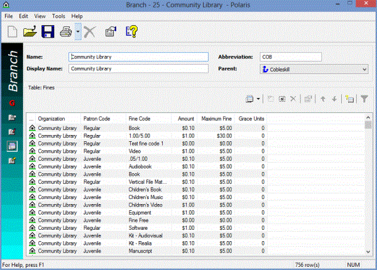Image resolution: width=377 pixels, height=270 pixels.
Task: Click the 756 row(s) status bar entry
Action: (x=307, y=265)
